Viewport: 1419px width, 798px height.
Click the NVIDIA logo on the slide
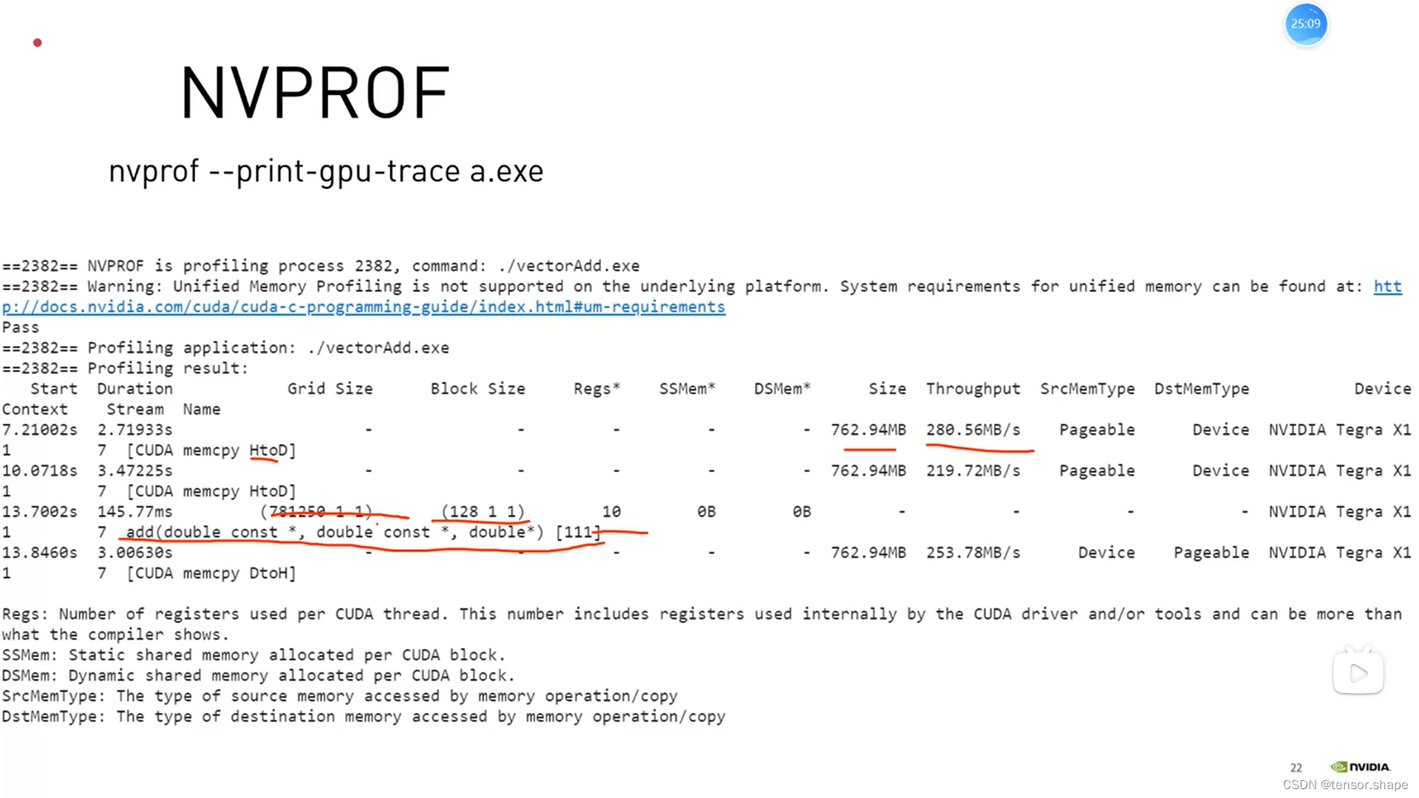pos(1360,766)
